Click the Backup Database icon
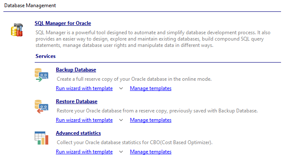This screenshot has width=284, height=164. (41, 75)
